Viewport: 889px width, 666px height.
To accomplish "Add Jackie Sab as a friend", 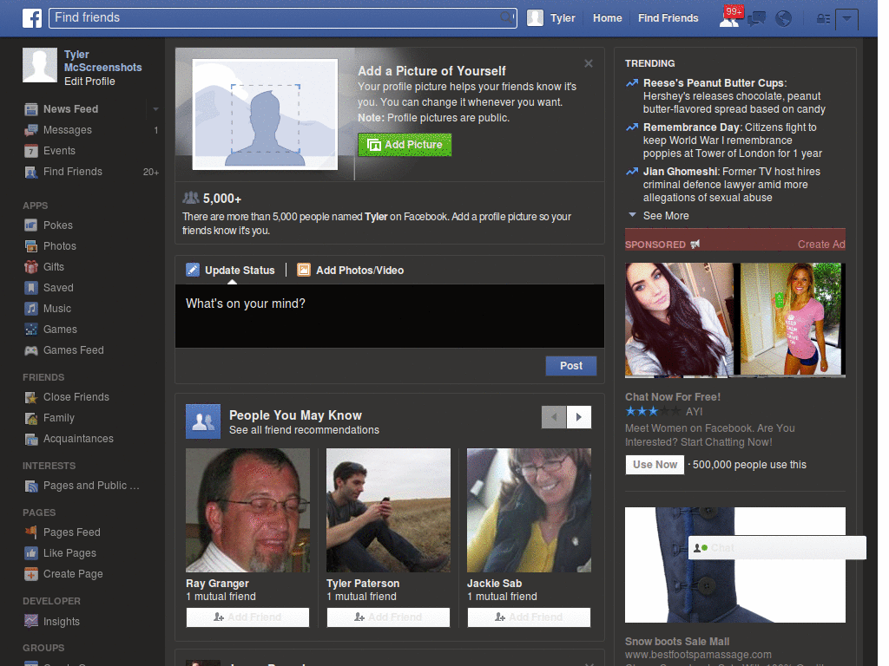I will tap(529, 617).
